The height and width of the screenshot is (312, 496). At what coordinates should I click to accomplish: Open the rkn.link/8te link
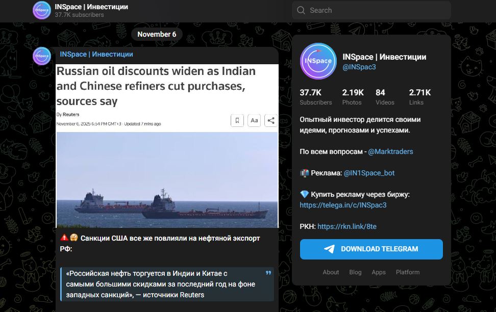pyautogui.click(x=347, y=226)
